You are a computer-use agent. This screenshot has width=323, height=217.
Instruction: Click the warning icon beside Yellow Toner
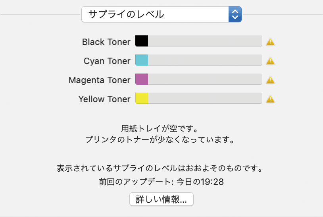click(270, 99)
